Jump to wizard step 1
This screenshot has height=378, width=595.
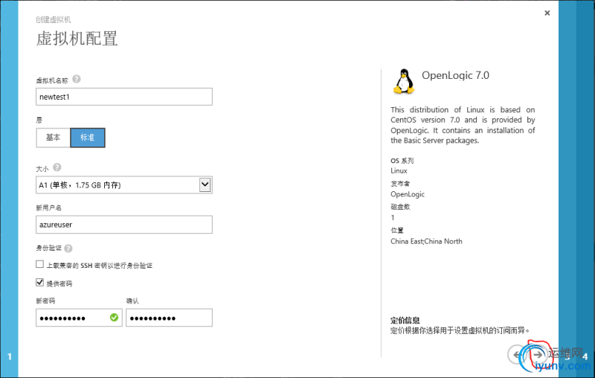pos(9,356)
